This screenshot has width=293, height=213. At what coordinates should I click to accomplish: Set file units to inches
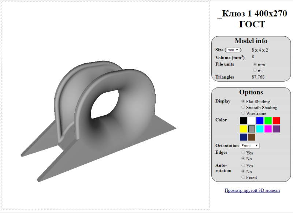[255, 70]
